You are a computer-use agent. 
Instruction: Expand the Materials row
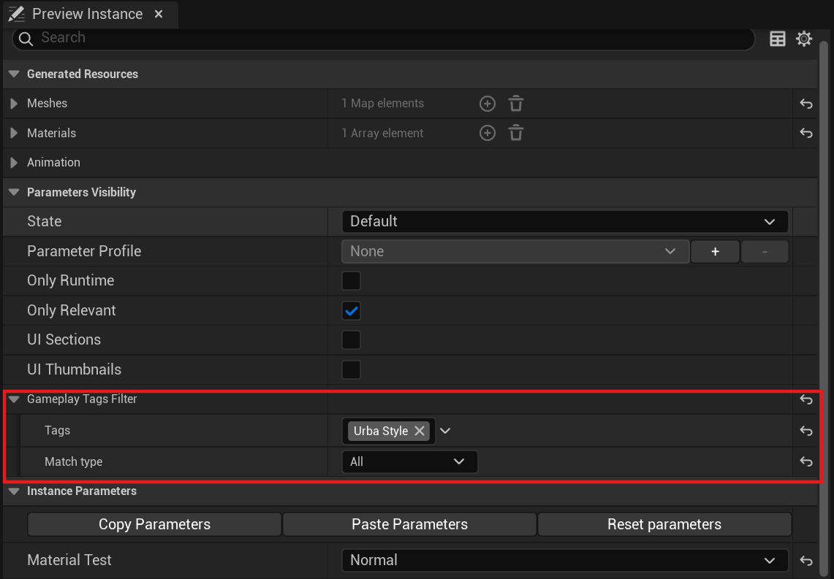click(15, 133)
